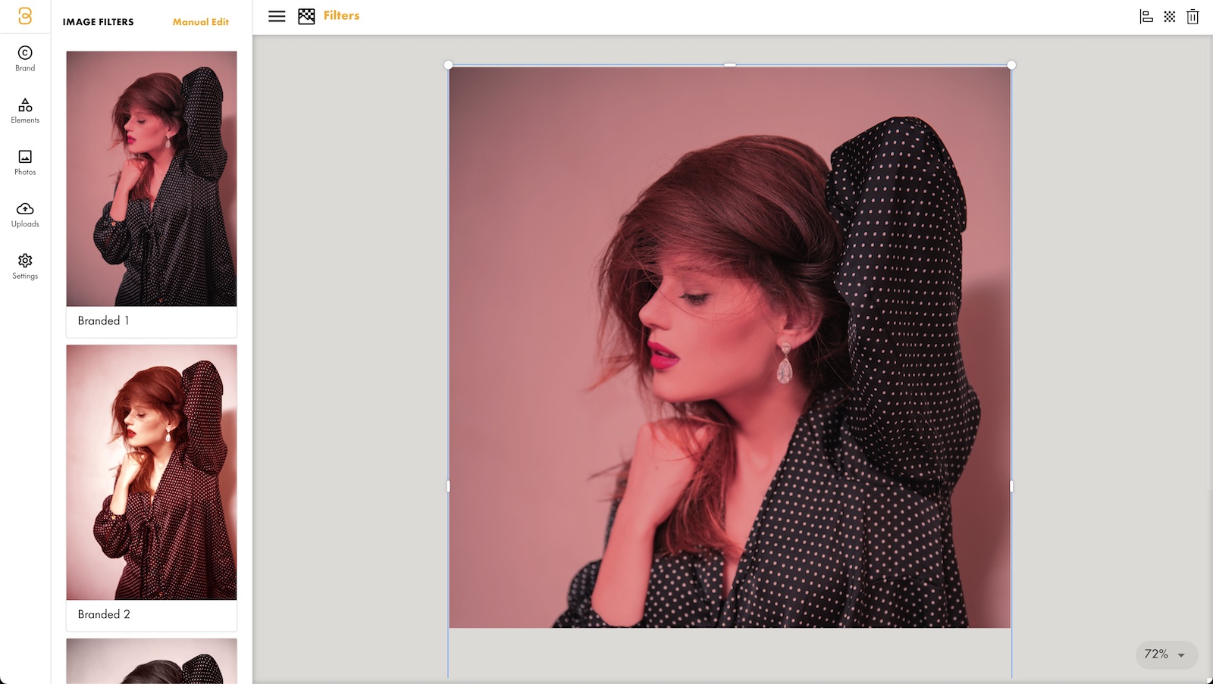Click the checkered Filters icon
The width and height of the screenshot is (1213, 684).
point(306,16)
